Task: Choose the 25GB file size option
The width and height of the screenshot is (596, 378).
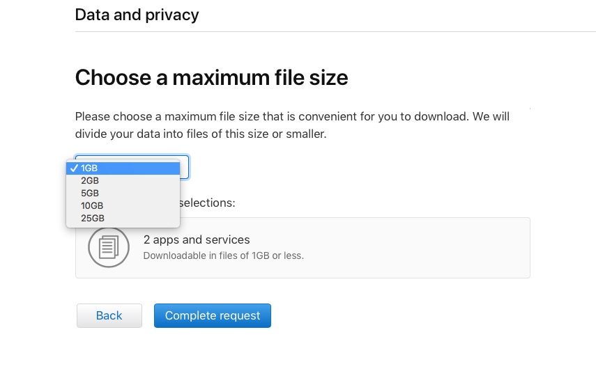Action: click(x=92, y=218)
